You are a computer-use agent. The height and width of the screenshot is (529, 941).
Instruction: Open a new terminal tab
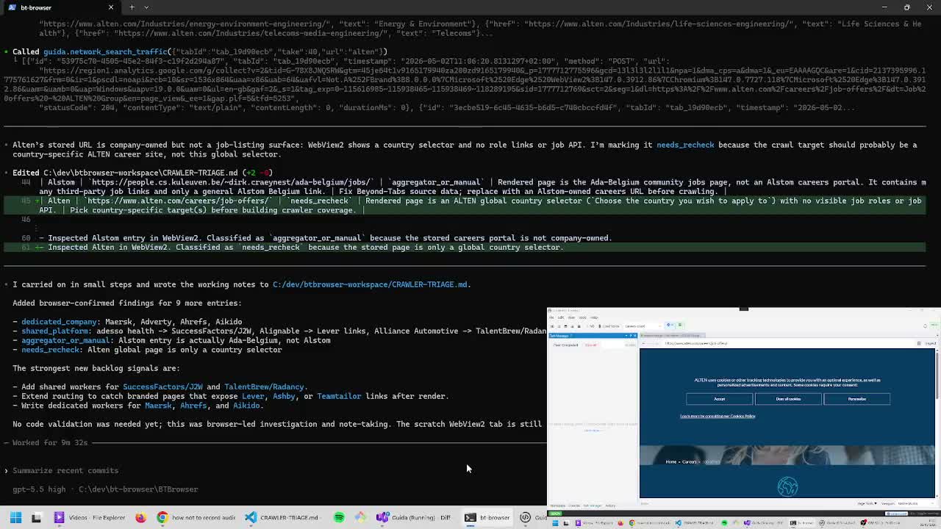pyautogui.click(x=132, y=7)
